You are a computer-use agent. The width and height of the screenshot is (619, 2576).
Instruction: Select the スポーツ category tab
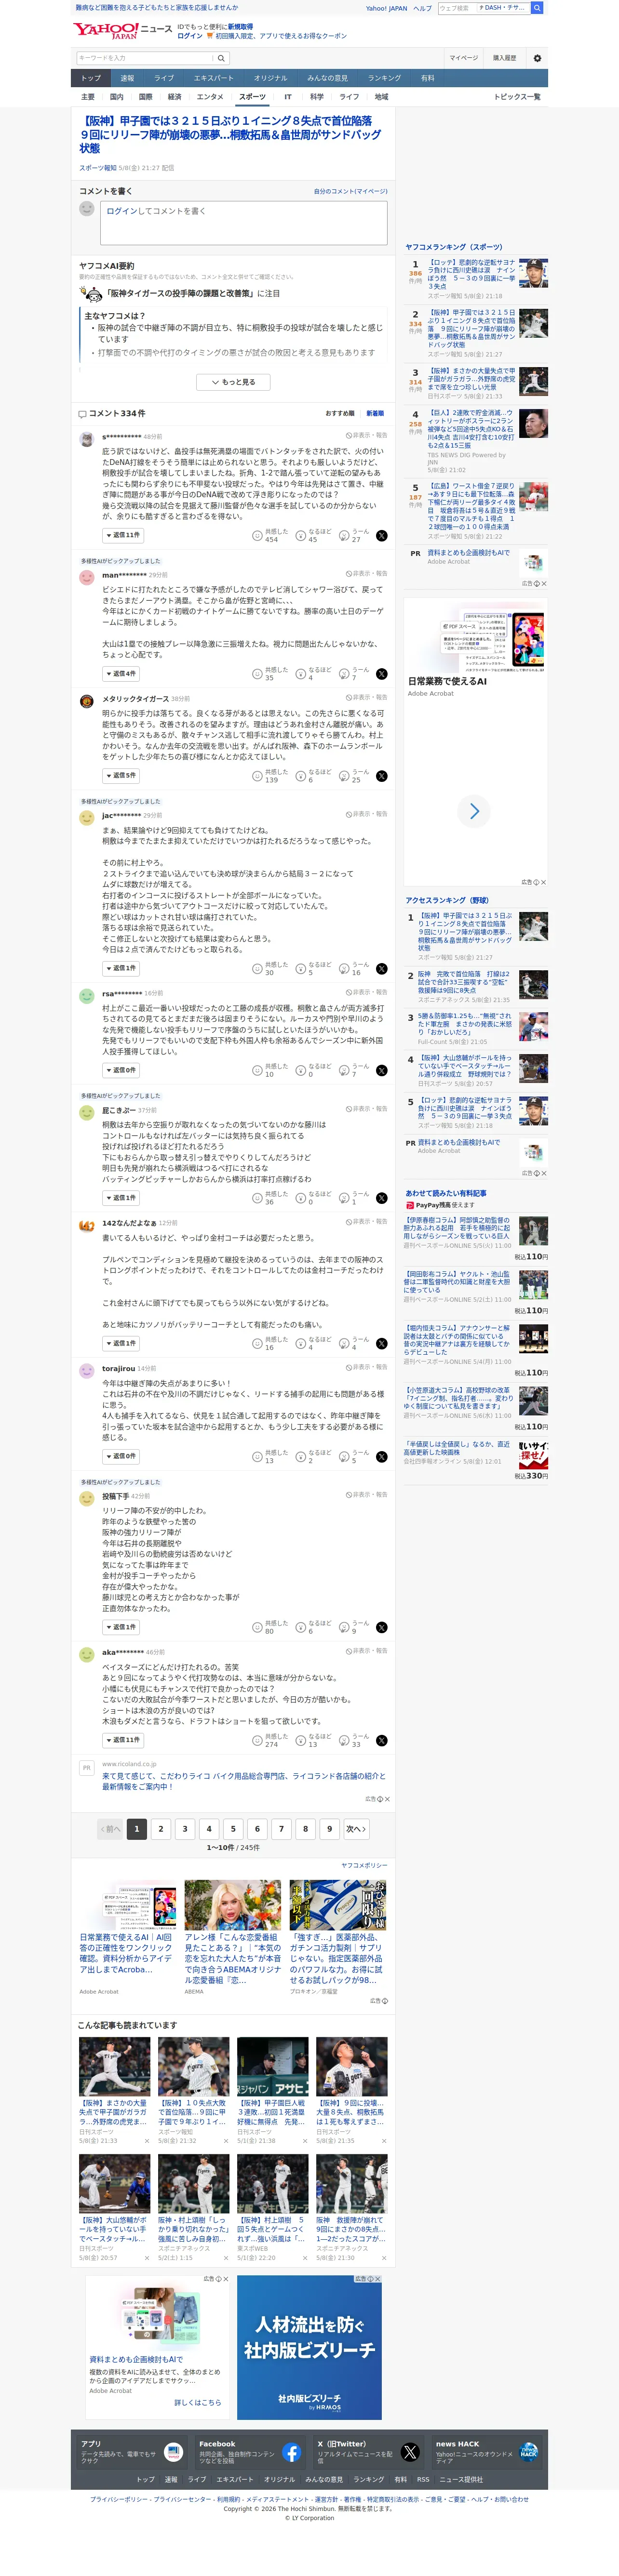tap(252, 97)
